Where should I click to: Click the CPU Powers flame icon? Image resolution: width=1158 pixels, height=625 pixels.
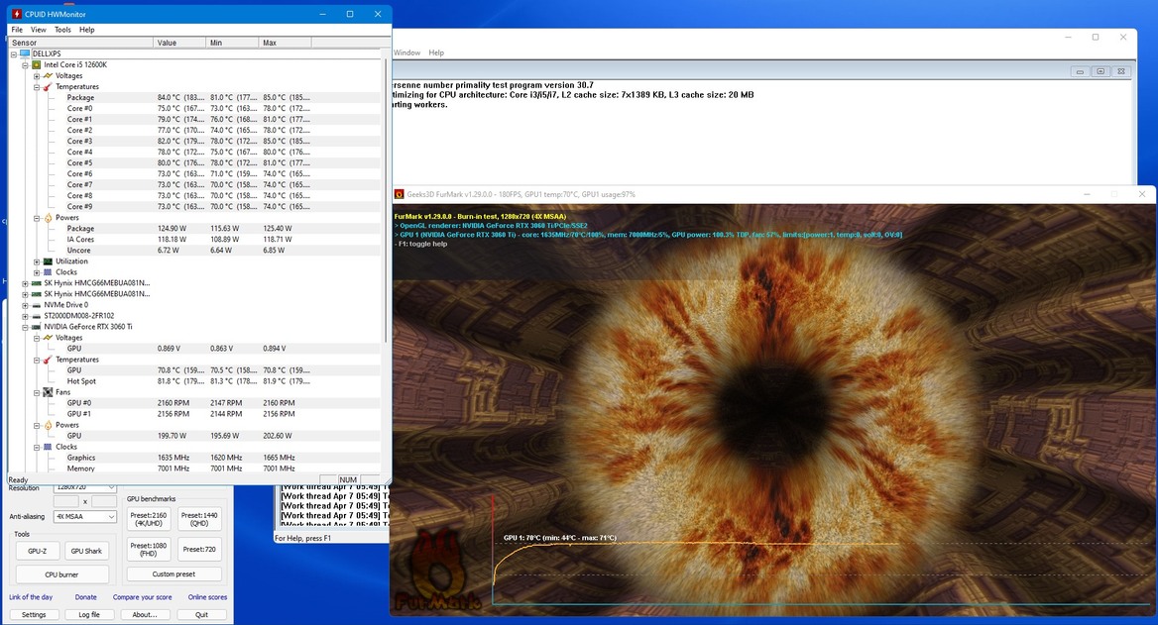[48, 218]
